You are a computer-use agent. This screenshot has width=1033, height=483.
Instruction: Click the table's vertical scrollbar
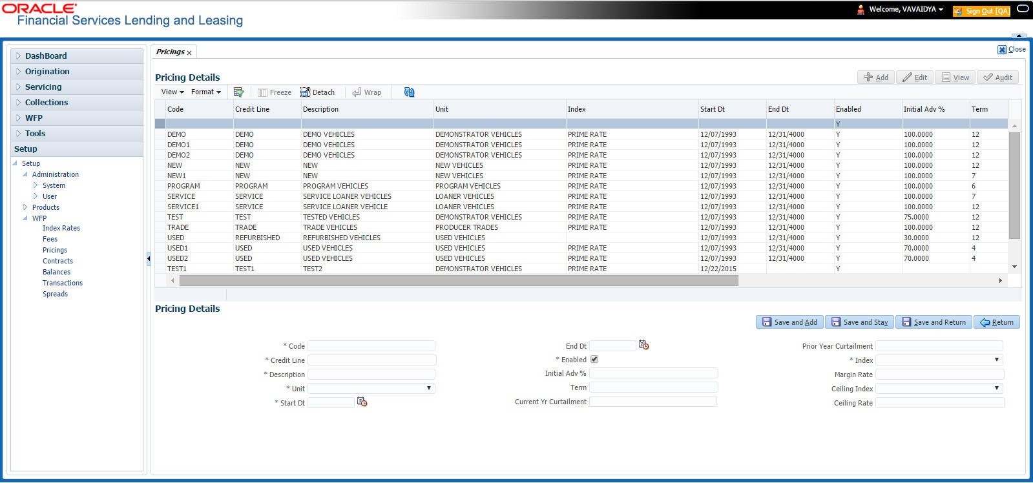coord(1014,186)
